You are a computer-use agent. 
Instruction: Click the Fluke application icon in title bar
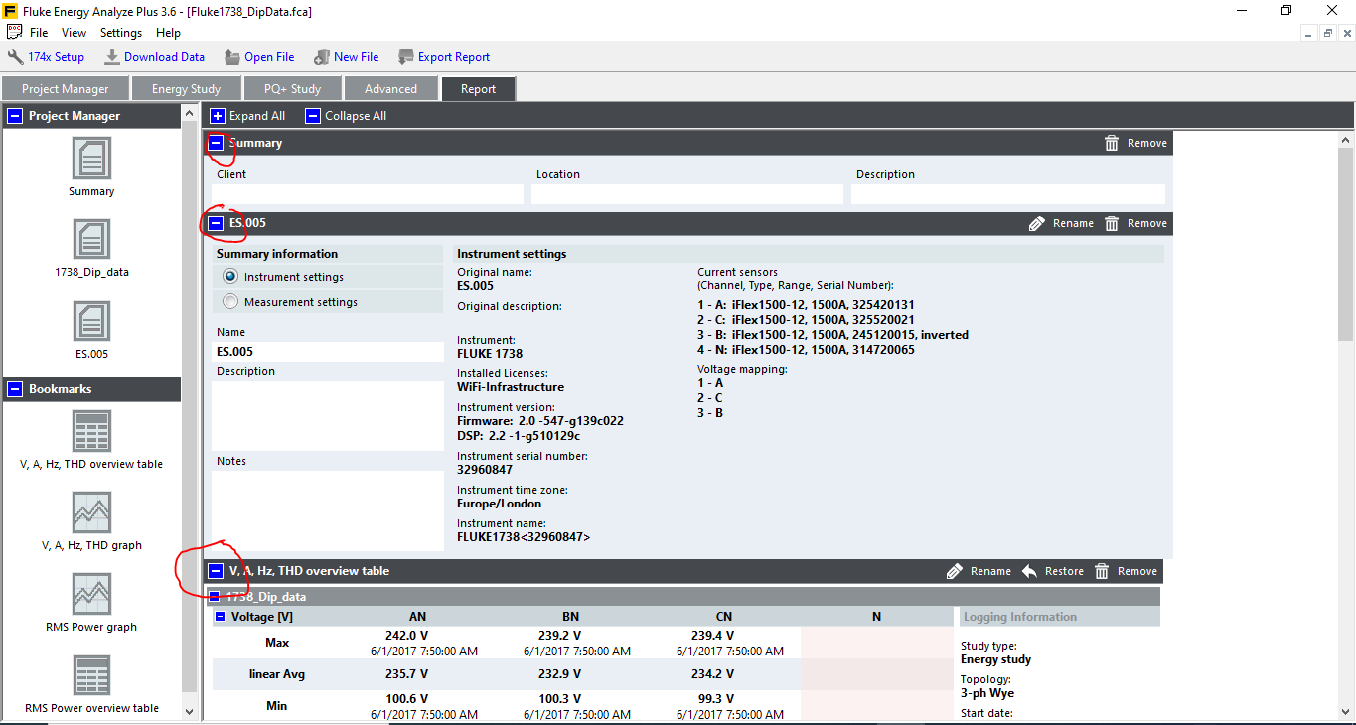click(x=12, y=12)
